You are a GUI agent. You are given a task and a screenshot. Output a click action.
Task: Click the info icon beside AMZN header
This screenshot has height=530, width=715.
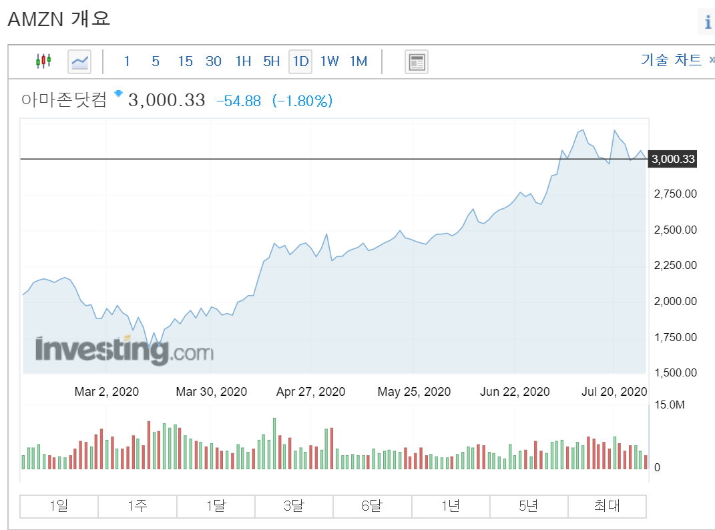pyautogui.click(x=707, y=21)
